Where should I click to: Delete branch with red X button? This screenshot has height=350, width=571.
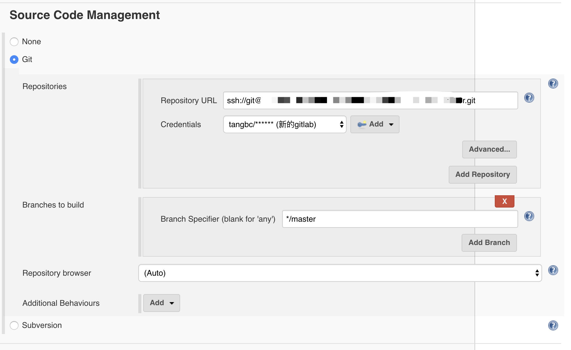click(x=504, y=201)
